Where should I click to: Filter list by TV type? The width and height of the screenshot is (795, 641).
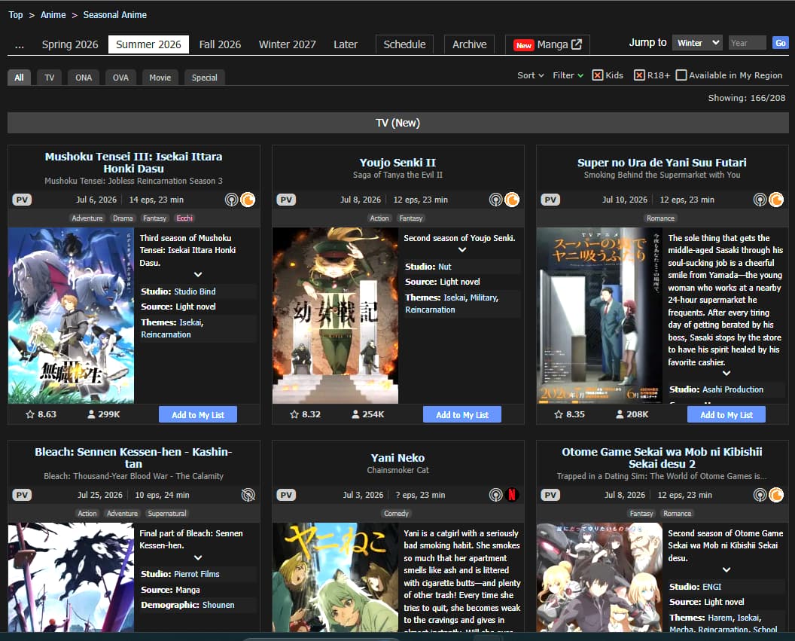pos(49,78)
